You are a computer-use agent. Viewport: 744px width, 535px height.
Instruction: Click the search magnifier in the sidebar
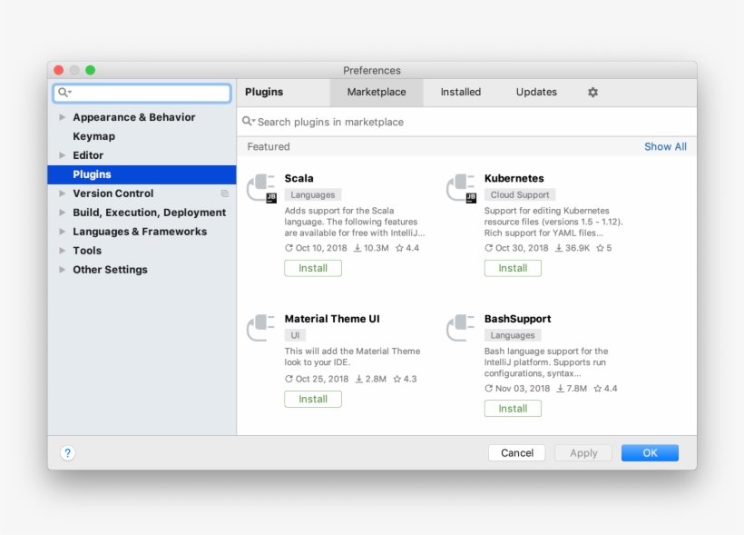click(62, 94)
